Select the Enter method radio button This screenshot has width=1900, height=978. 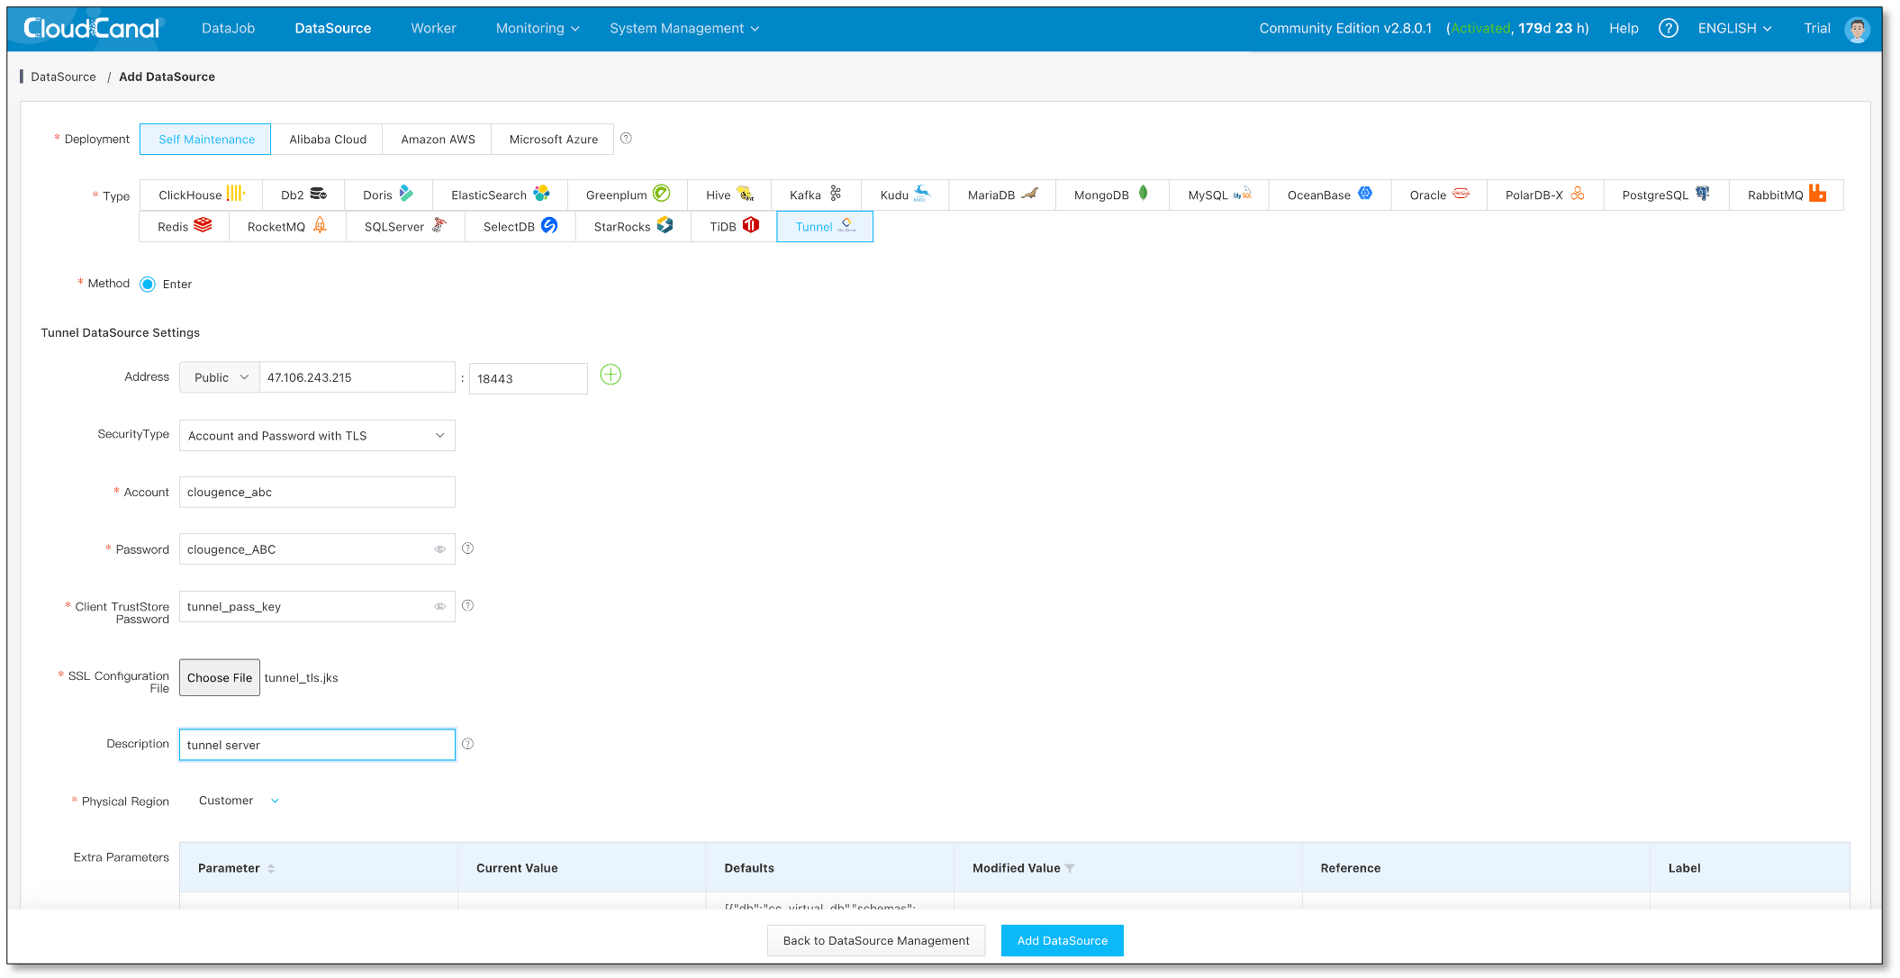click(148, 284)
